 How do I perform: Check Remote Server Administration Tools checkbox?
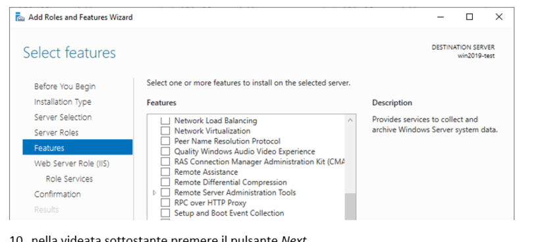[166, 193]
